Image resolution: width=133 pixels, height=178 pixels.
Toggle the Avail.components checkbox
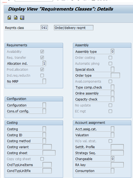tap(110, 81)
